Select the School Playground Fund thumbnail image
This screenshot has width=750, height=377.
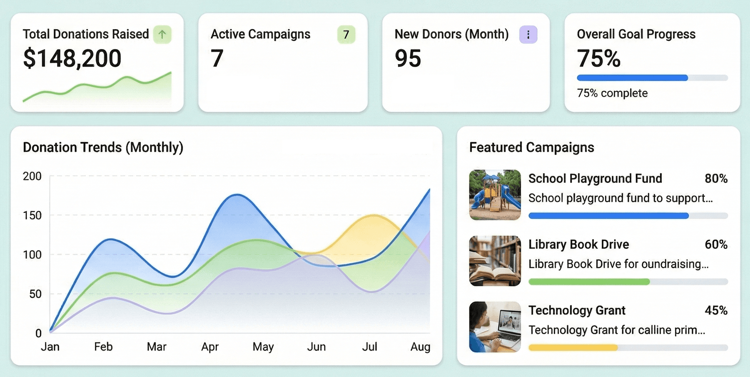pyautogui.click(x=494, y=195)
